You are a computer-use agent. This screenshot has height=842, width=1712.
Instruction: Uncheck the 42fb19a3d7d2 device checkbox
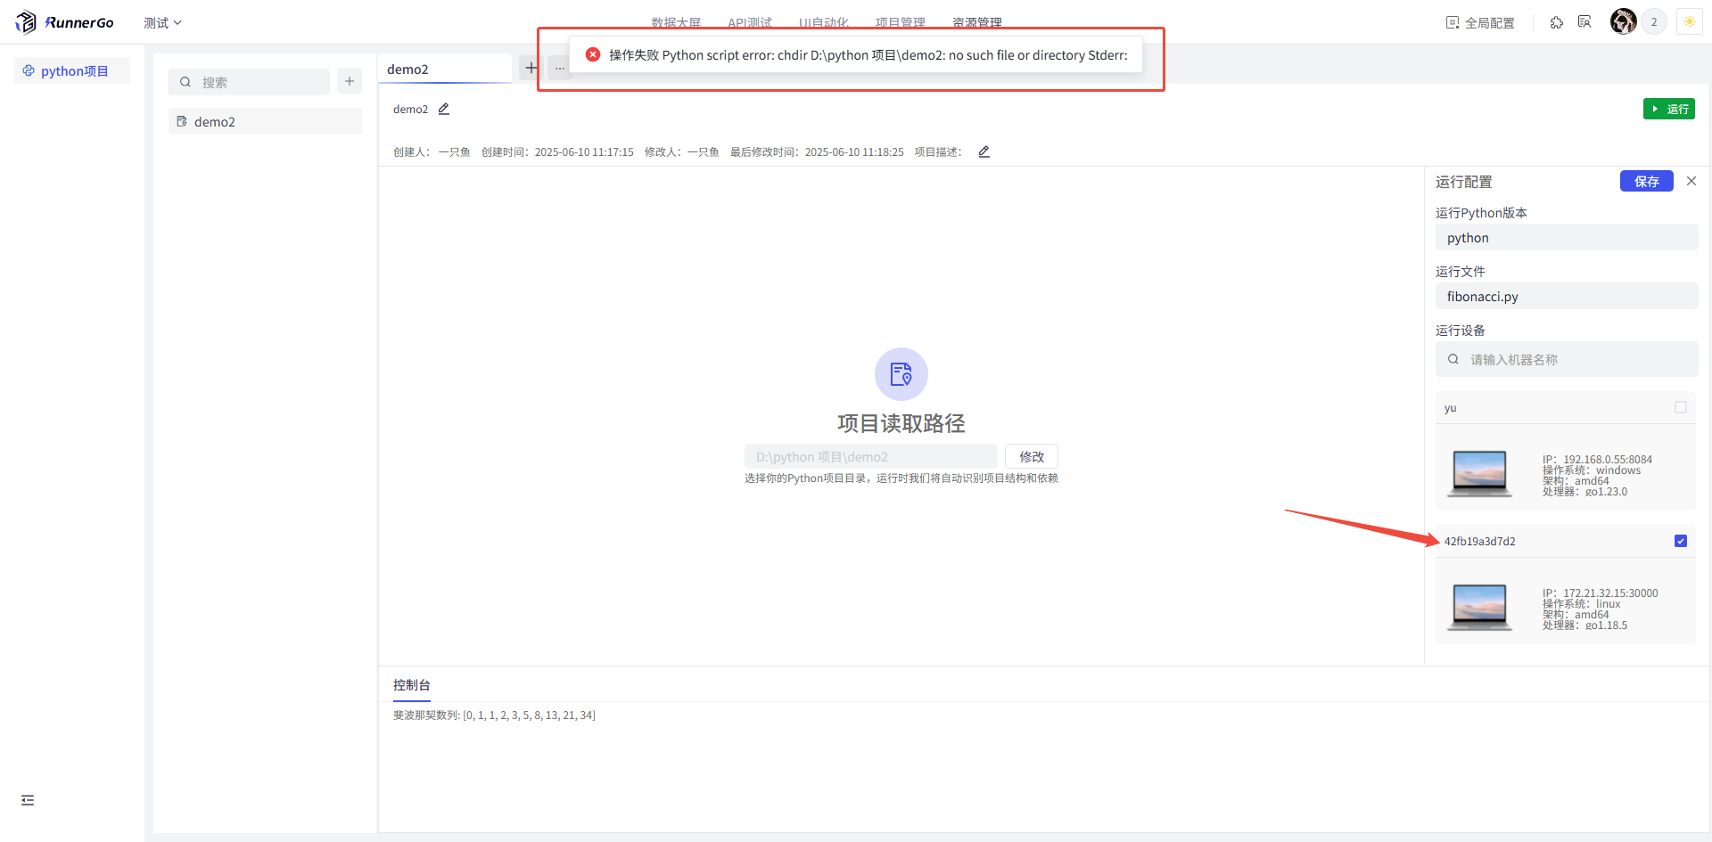[x=1680, y=541]
